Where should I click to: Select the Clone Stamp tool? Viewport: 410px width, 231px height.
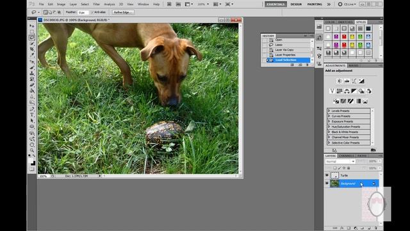pyautogui.click(x=31, y=73)
